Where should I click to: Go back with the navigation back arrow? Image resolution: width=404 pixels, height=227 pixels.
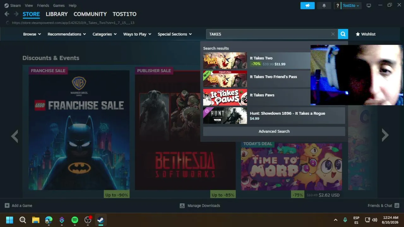[x=7, y=14]
